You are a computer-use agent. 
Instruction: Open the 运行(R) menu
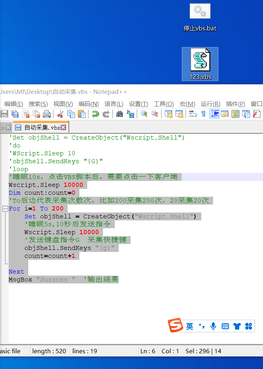[210, 104]
